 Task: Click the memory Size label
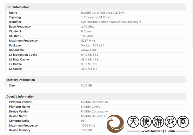click(x=12, y=86)
